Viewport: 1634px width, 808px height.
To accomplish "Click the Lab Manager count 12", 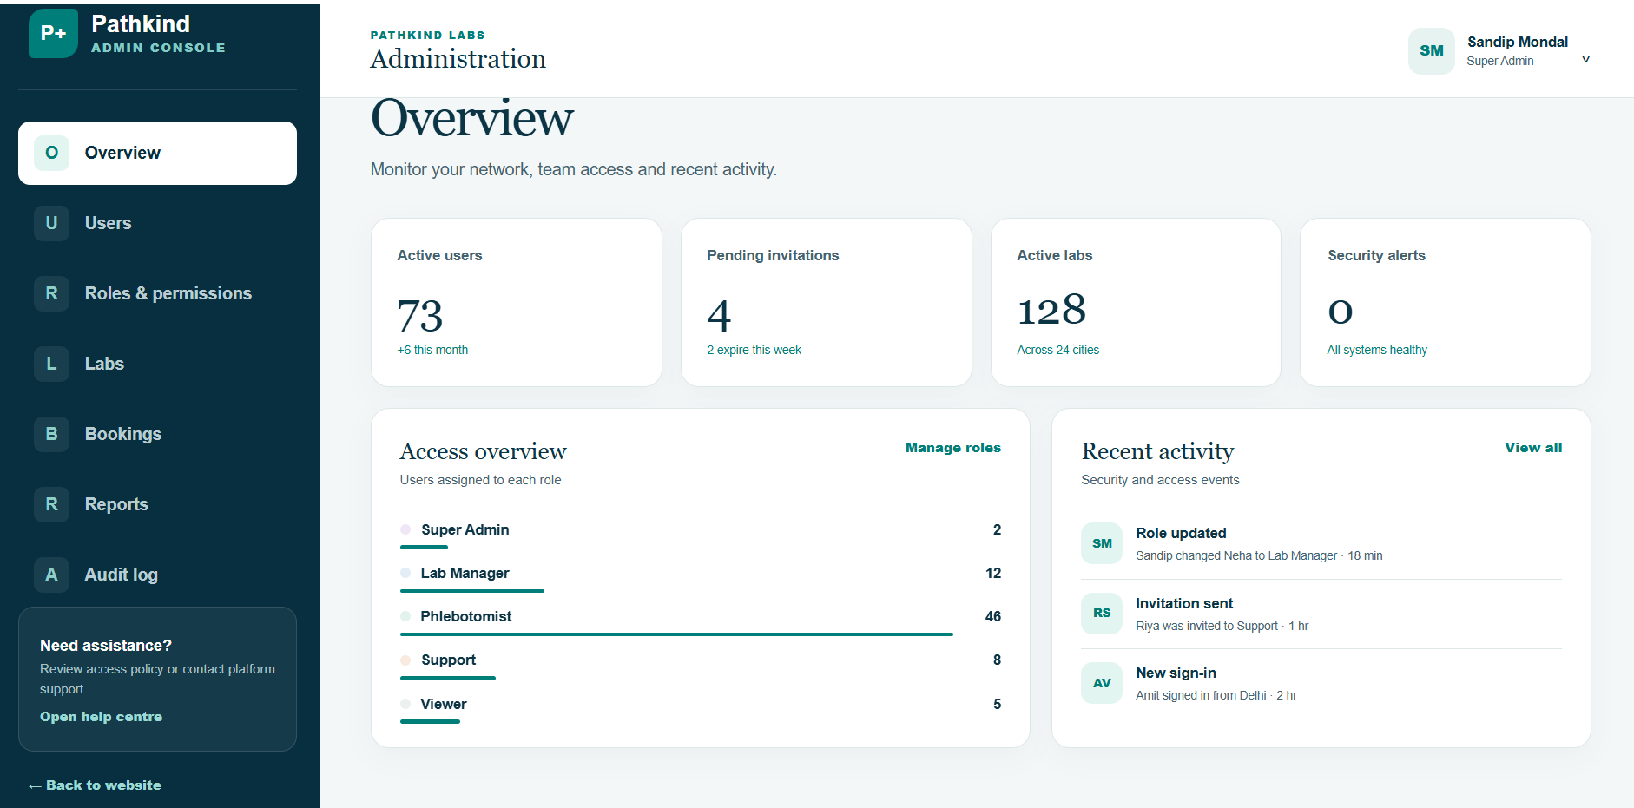I will (993, 573).
